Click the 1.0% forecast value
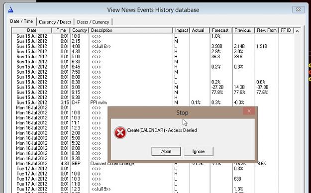 pyautogui.click(x=216, y=36)
